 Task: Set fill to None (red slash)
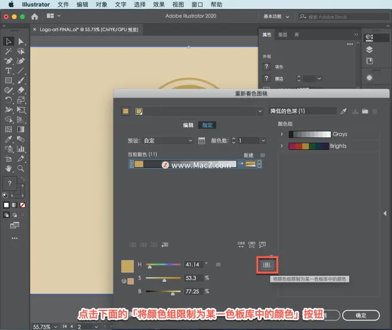(x=23, y=205)
